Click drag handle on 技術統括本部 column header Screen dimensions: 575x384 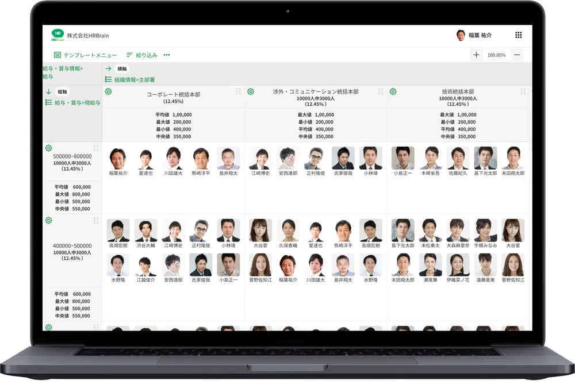click(x=523, y=92)
